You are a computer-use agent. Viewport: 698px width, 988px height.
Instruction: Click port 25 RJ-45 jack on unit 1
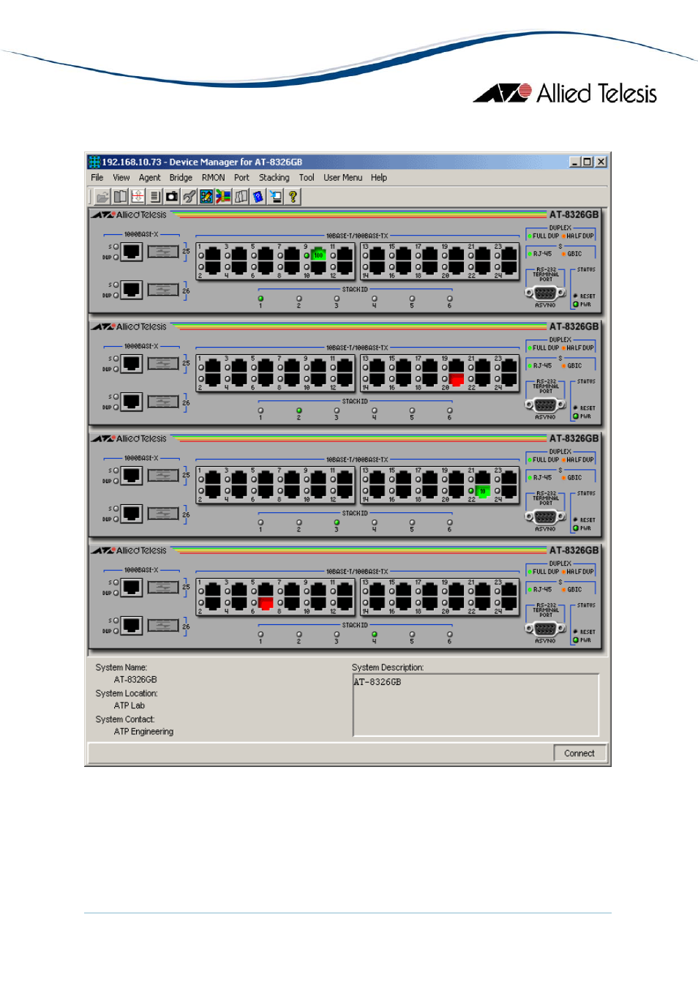tap(132, 252)
